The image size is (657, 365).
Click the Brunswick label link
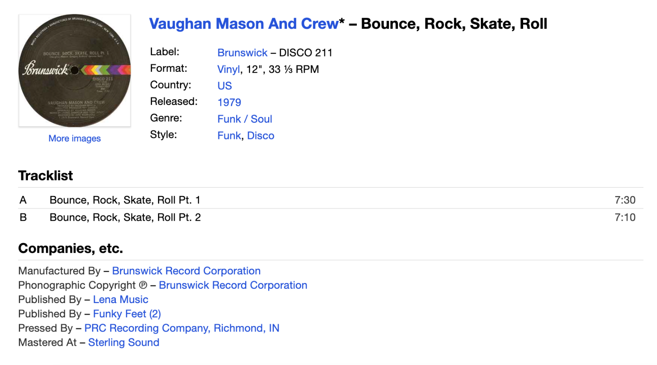[x=242, y=53]
